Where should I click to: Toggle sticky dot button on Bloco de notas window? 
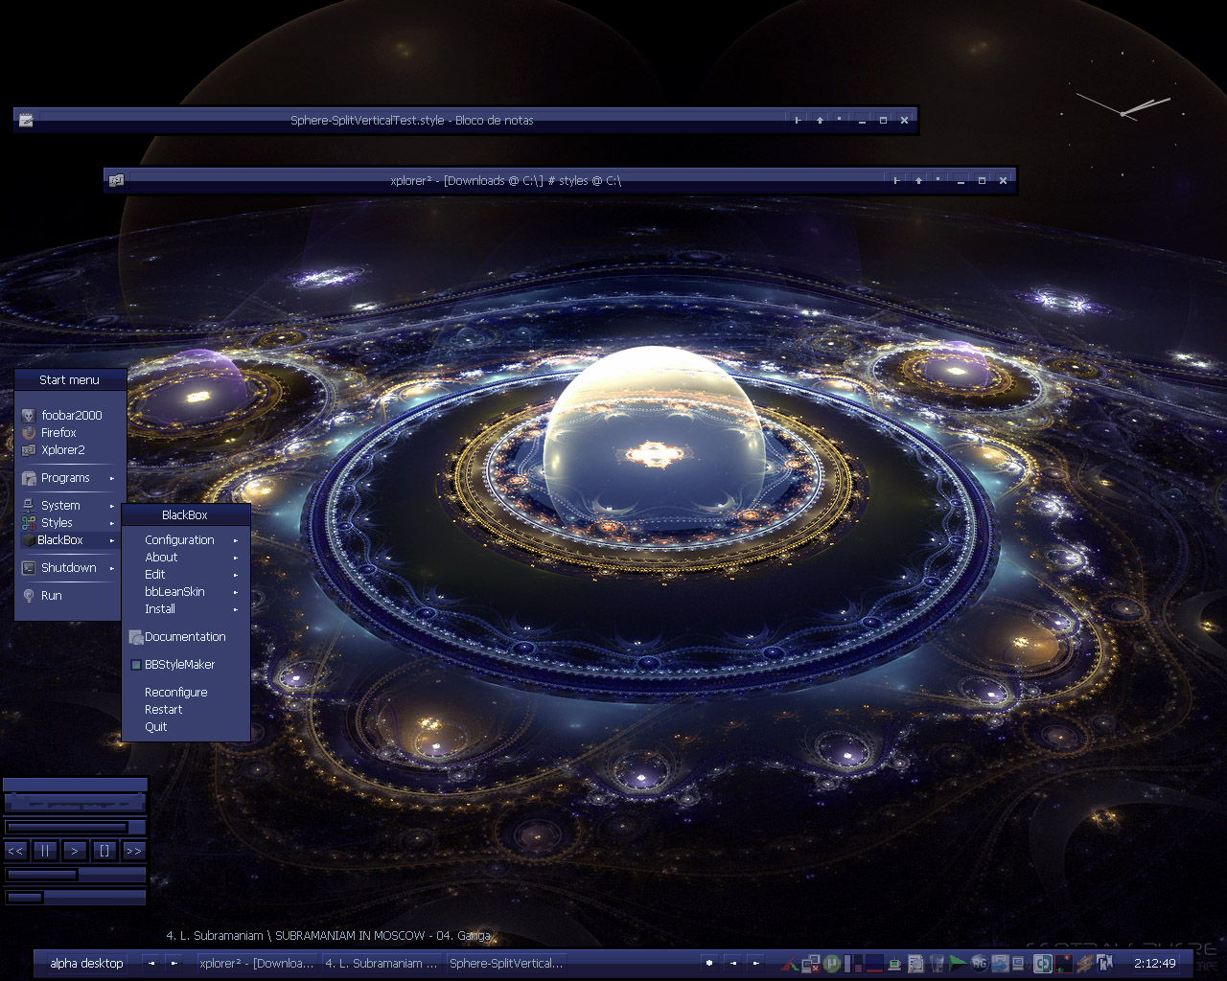pyautogui.click(x=840, y=121)
